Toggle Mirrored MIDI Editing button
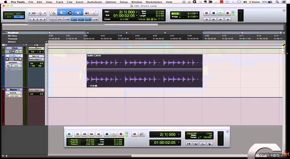Viewport: 290px width, 159px height. click(67, 19)
